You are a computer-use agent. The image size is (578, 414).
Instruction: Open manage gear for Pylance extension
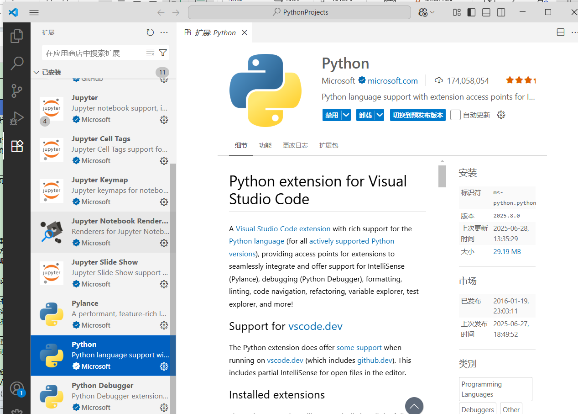coord(164,325)
